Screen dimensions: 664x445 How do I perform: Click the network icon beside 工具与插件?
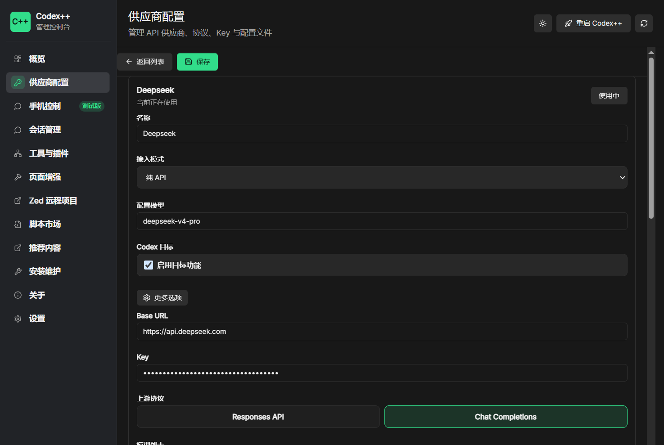[x=18, y=153]
